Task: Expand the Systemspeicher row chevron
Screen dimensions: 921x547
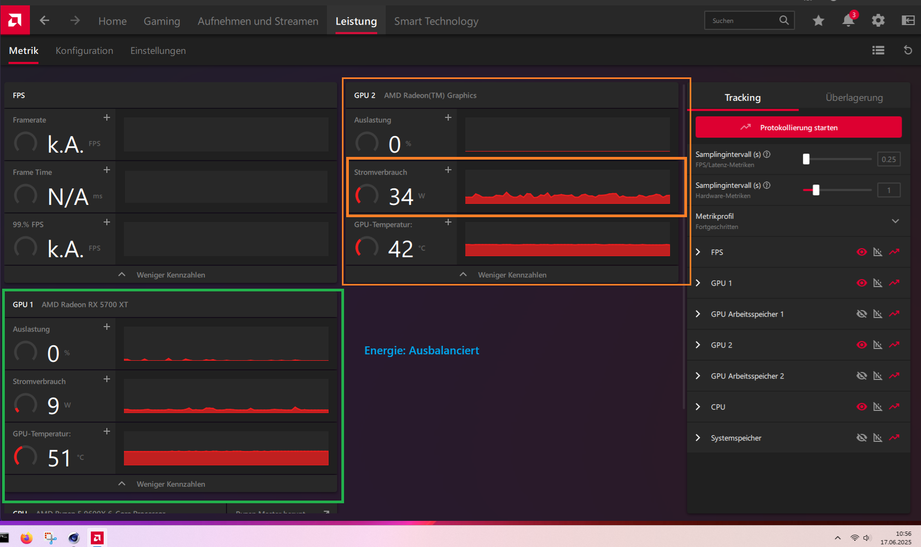Action: [x=698, y=438]
